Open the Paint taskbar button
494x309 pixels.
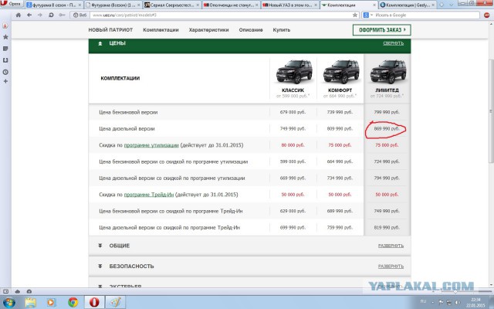tap(115, 303)
